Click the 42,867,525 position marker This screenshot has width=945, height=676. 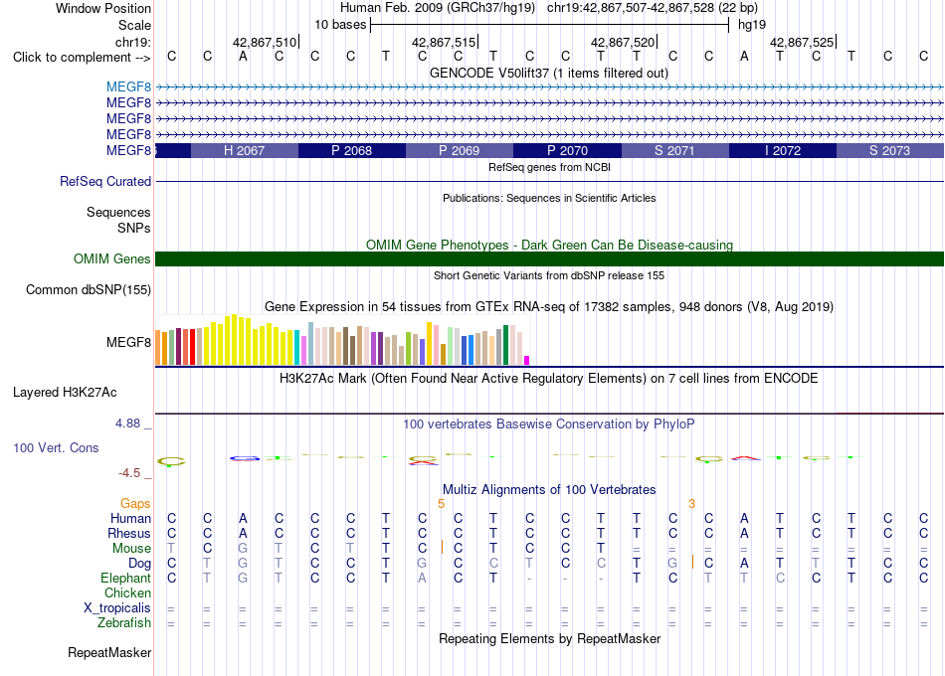pos(802,42)
